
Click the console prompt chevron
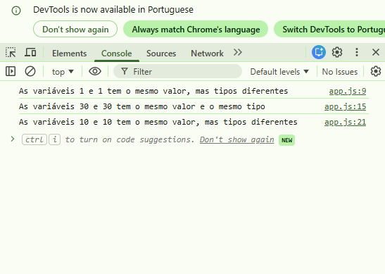(x=13, y=139)
